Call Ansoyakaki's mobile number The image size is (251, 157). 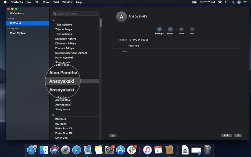coord(170,29)
